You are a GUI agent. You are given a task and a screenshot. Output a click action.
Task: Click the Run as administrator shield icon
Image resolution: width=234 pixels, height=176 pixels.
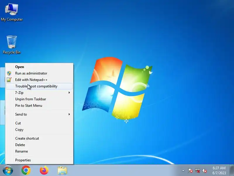click(9, 73)
